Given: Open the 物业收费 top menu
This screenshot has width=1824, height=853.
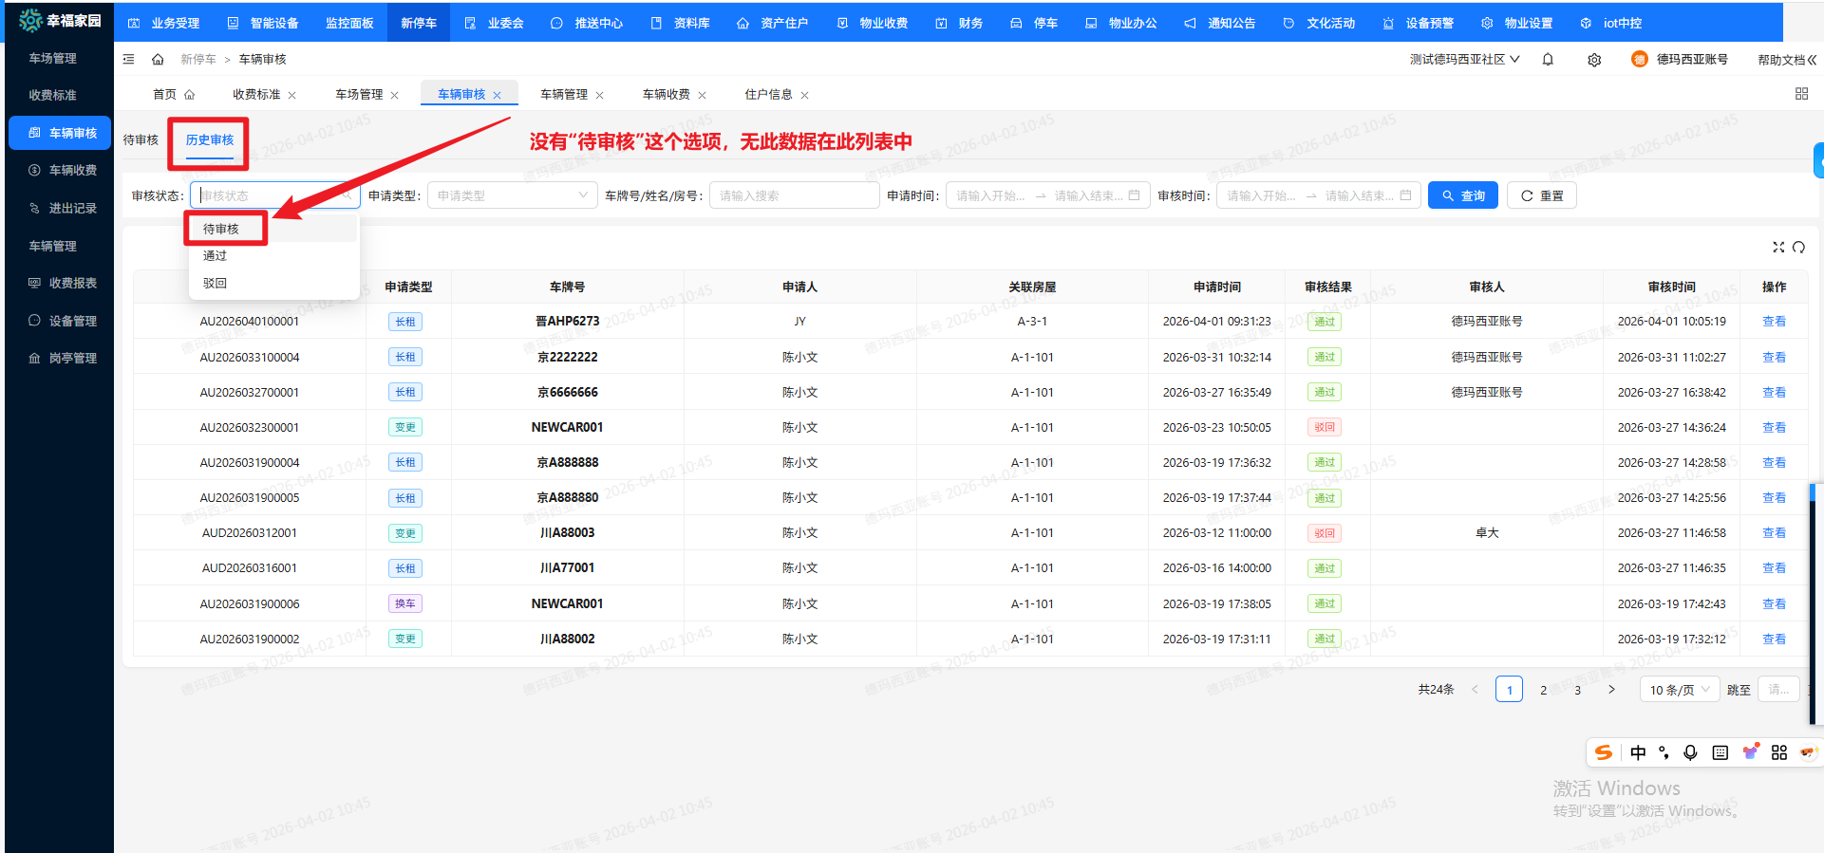Looking at the screenshot, I should [x=873, y=23].
